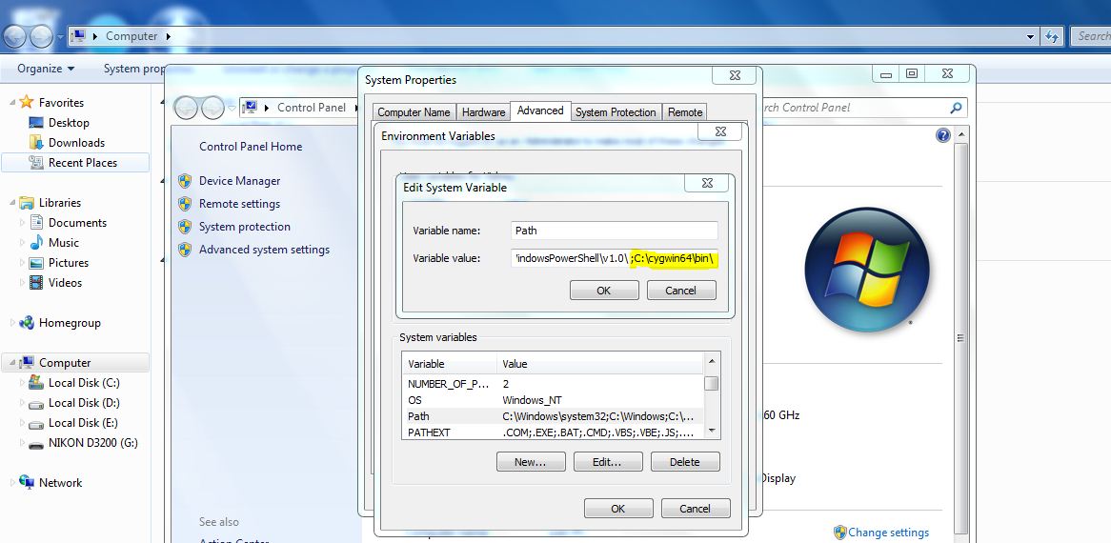
Task: Click Device Manager shield icon
Action: (185, 181)
